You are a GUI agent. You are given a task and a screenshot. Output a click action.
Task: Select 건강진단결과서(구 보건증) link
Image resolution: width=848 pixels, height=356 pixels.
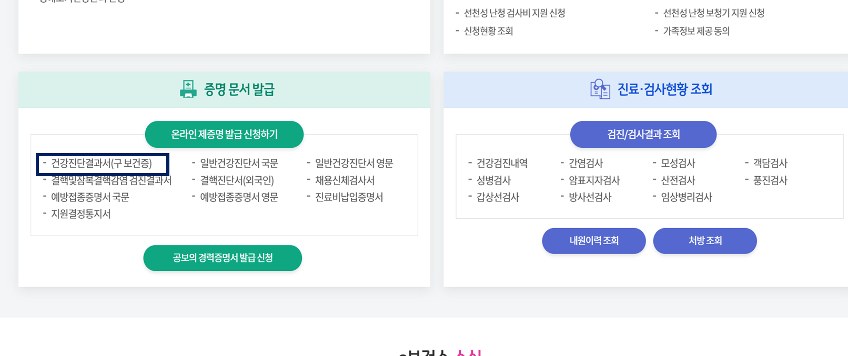pyautogui.click(x=103, y=164)
